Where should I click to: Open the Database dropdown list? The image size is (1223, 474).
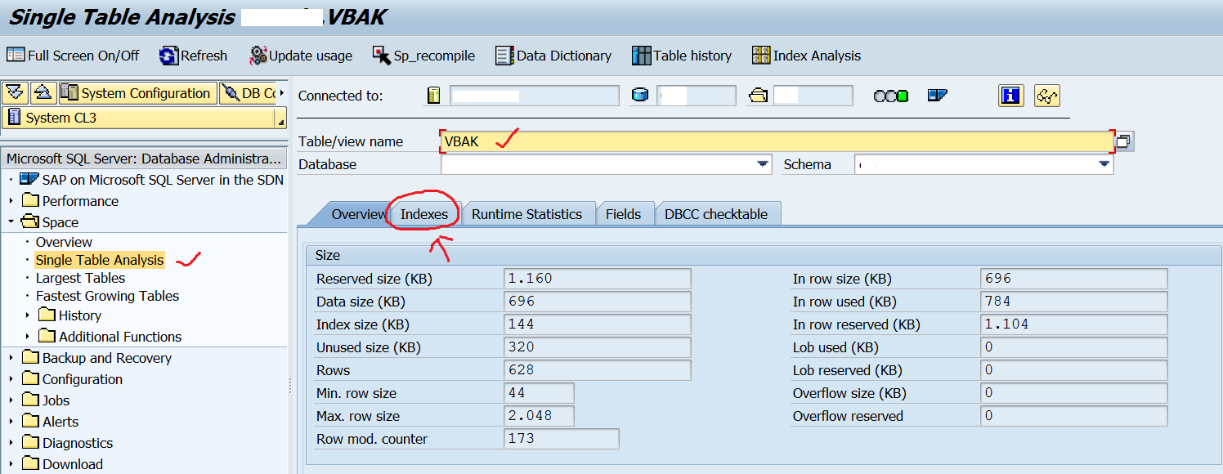coord(763,163)
